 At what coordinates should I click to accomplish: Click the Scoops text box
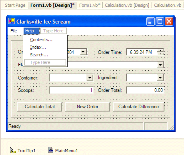click(x=72, y=90)
